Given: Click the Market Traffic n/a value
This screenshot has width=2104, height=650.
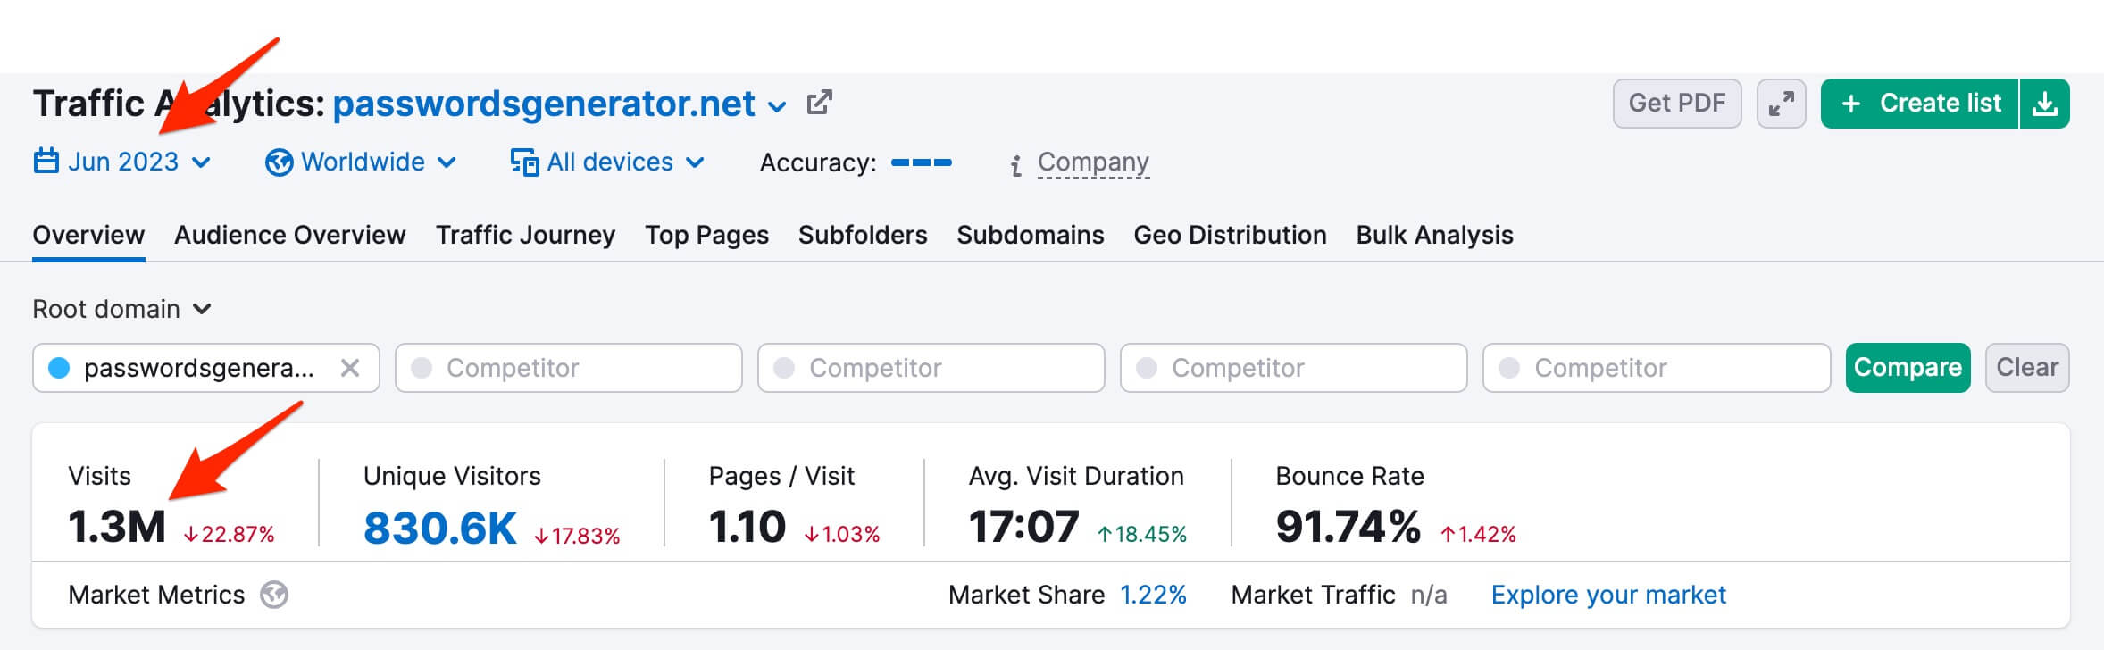Looking at the screenshot, I should coord(1429,596).
